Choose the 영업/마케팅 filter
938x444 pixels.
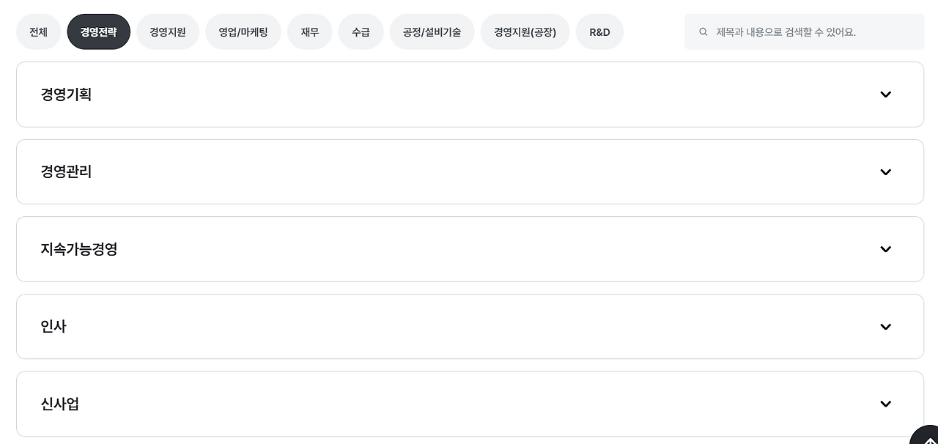pyautogui.click(x=243, y=32)
